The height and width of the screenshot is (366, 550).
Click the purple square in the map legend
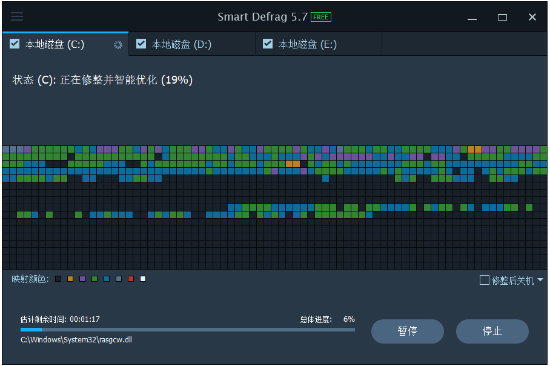(x=82, y=279)
